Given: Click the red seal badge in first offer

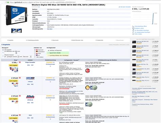Looking at the screenshot, I should click(x=88, y=71).
